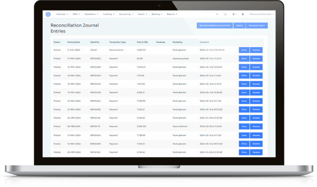Click the help info icon

[x=243, y=14]
